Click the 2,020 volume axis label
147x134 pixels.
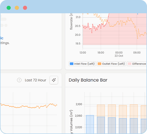pyautogui.click(x=79, y=127)
